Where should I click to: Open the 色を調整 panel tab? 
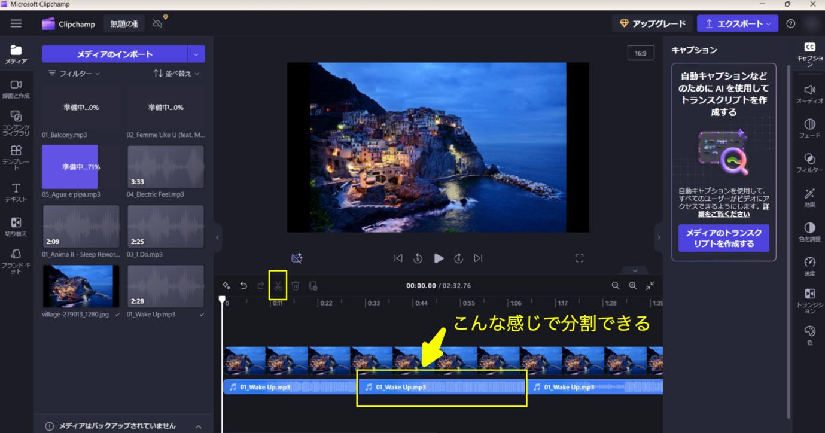pos(809,231)
